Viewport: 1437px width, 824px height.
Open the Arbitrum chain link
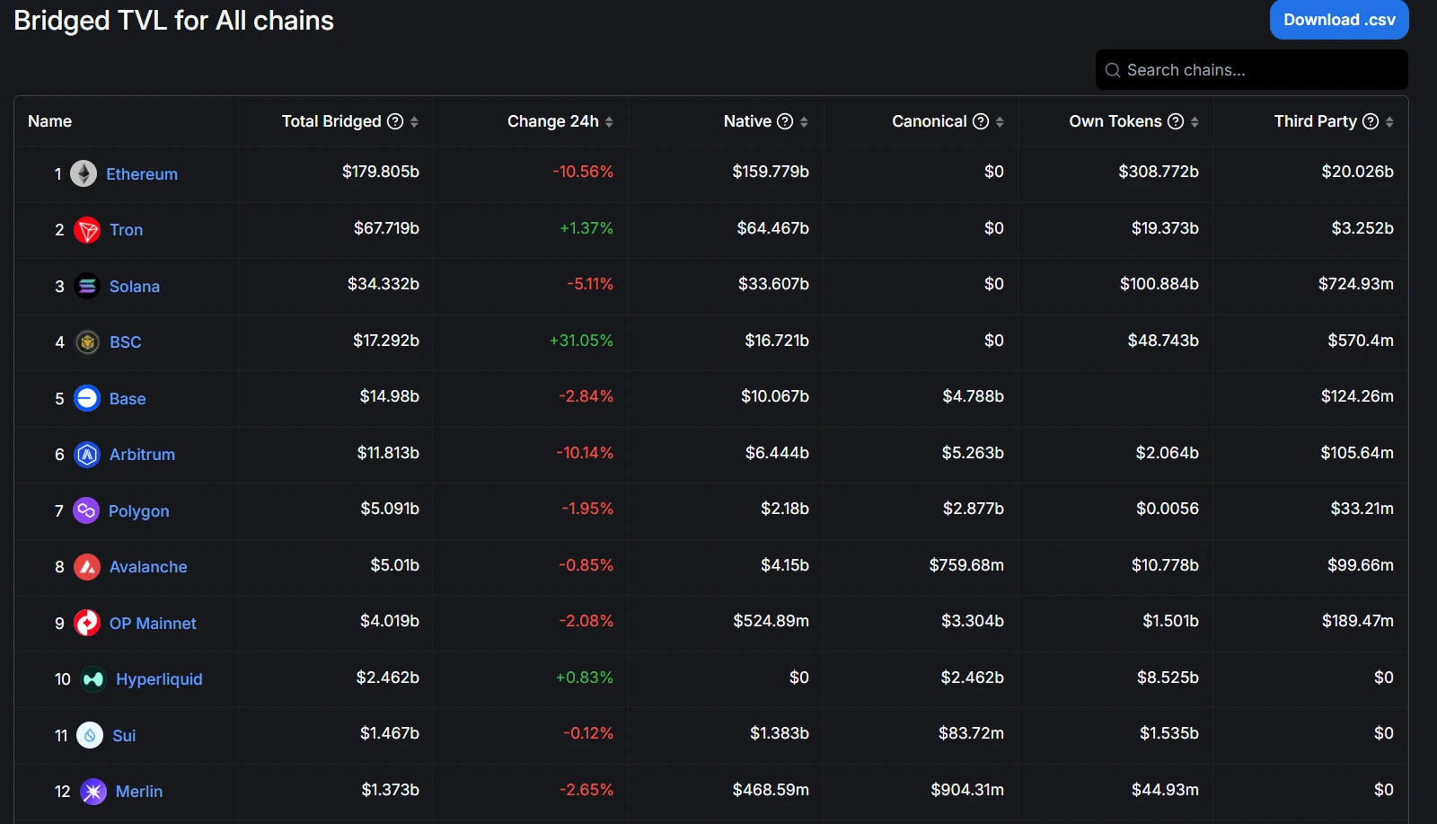142,455
